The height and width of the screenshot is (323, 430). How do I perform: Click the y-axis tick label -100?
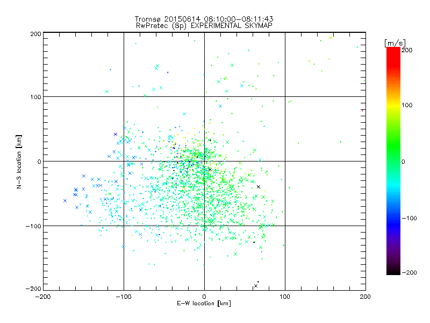[x=33, y=226]
